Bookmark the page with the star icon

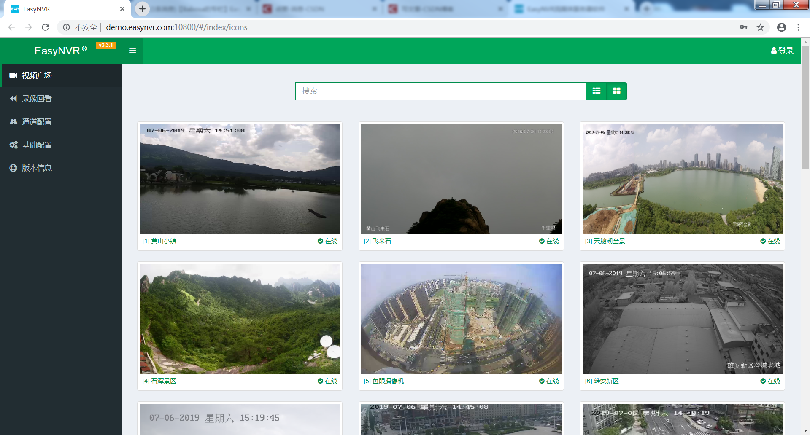point(761,27)
